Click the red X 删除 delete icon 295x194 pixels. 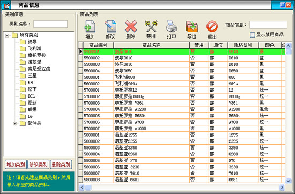click(131, 26)
